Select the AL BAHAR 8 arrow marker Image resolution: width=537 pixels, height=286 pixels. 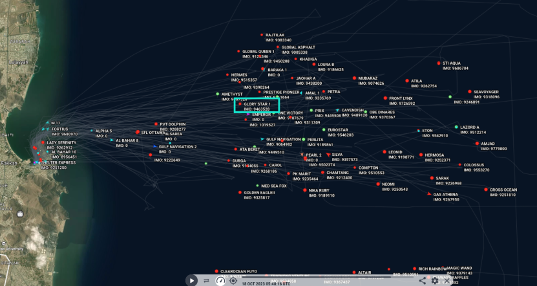click(112, 140)
